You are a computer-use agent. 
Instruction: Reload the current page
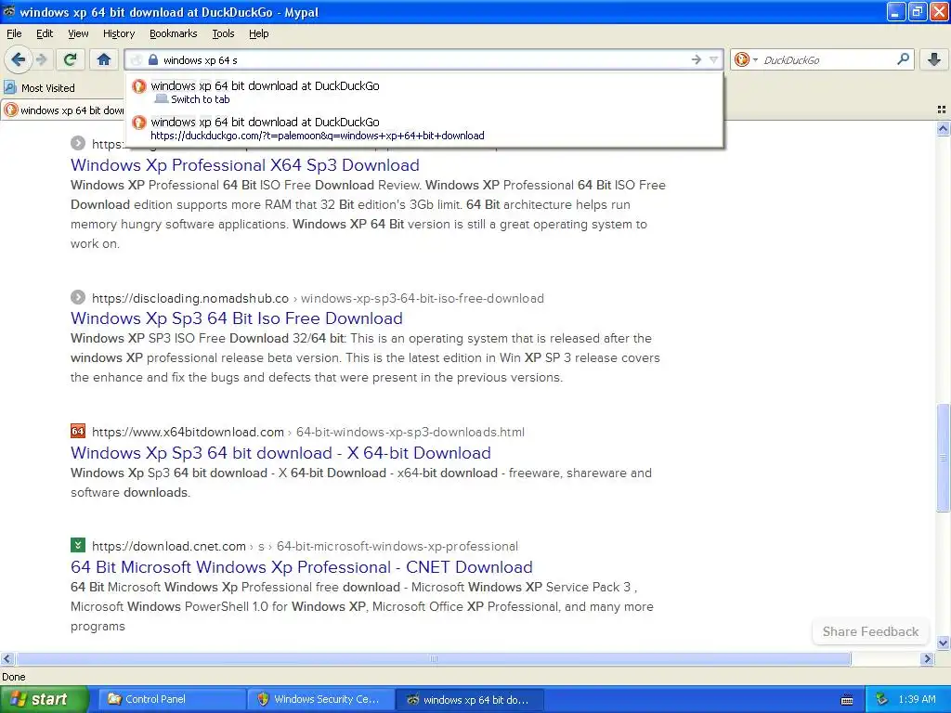pos(70,59)
